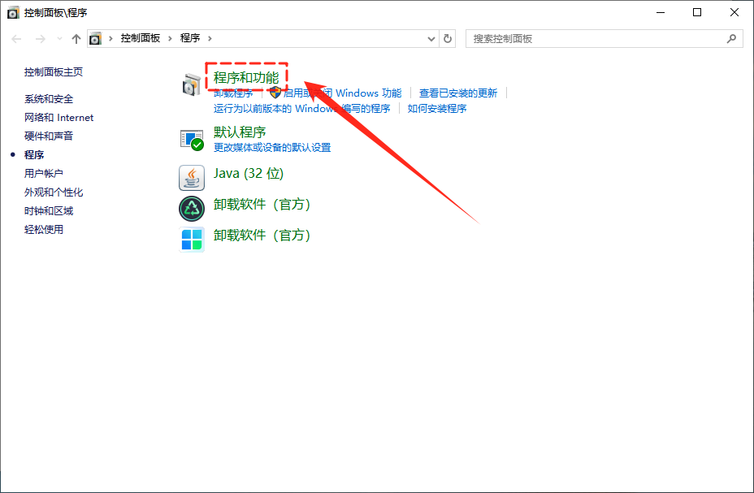Click the Programs and Features icon
This screenshot has height=493, width=754.
[x=191, y=84]
